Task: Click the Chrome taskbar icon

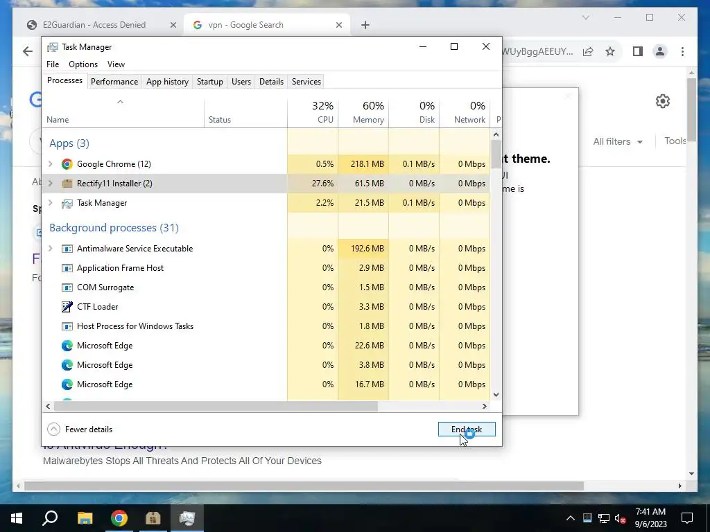Action: pyautogui.click(x=119, y=518)
